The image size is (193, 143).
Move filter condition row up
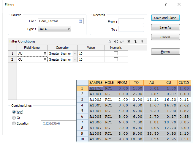coord(135,42)
